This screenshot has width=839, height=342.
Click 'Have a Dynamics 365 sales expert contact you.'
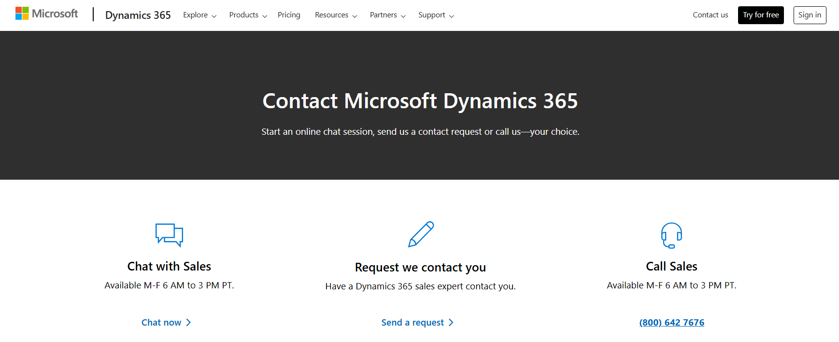click(420, 286)
